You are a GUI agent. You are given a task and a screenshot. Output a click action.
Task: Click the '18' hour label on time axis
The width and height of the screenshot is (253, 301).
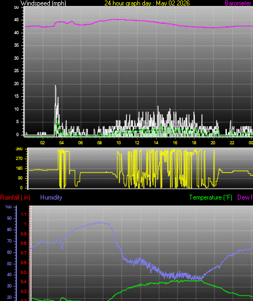(194, 143)
